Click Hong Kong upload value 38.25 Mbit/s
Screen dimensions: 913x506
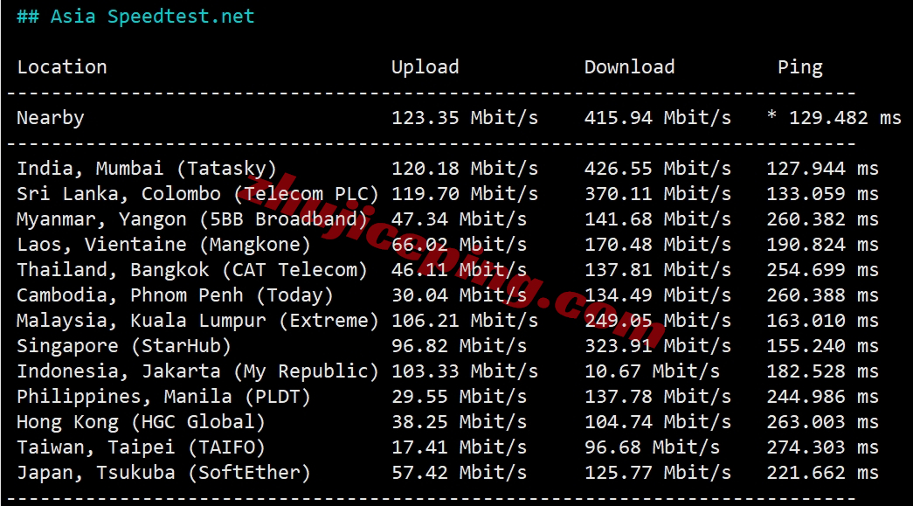click(x=459, y=422)
